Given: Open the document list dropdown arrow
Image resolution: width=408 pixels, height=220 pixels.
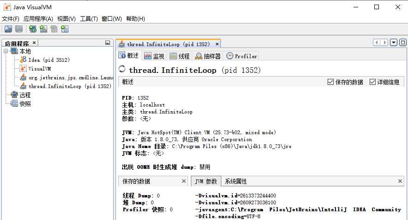Looking at the screenshot, I should (394, 42).
